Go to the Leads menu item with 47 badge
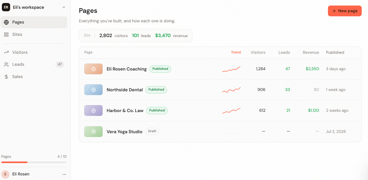Image resolution: width=368 pixels, height=180 pixels. [34, 64]
